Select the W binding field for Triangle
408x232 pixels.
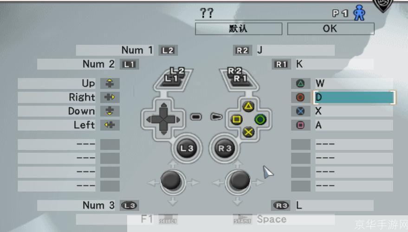click(x=354, y=83)
